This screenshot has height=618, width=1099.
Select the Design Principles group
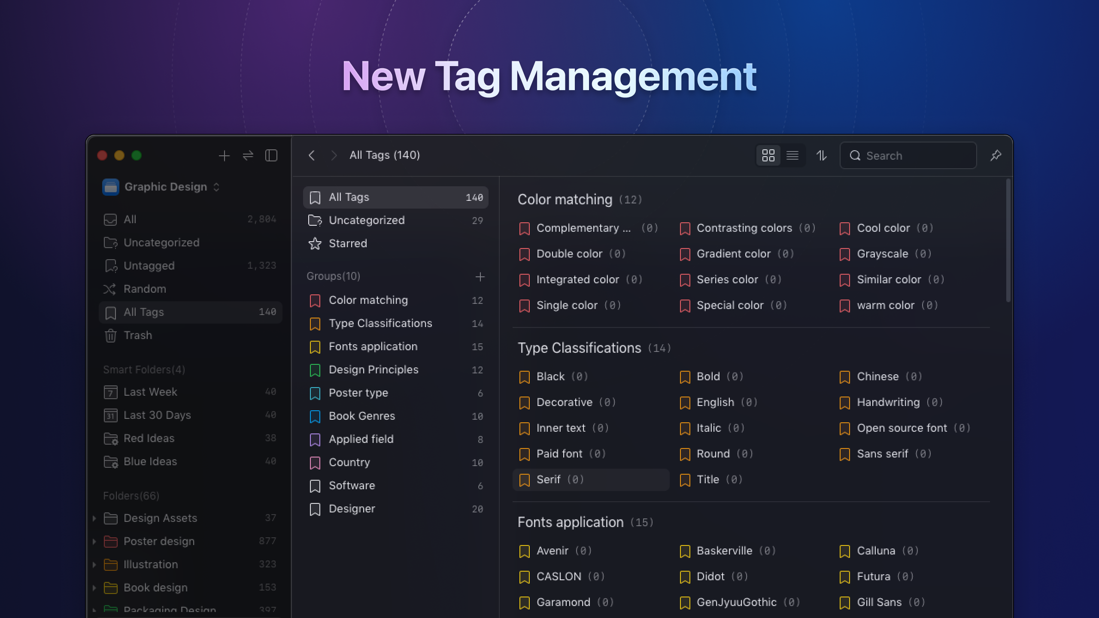(373, 370)
